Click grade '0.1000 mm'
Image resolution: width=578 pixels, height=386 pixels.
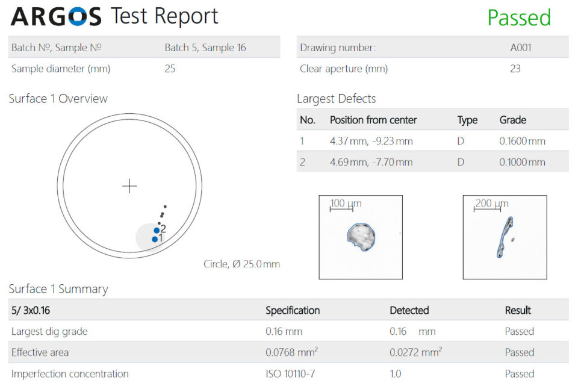[523, 162]
